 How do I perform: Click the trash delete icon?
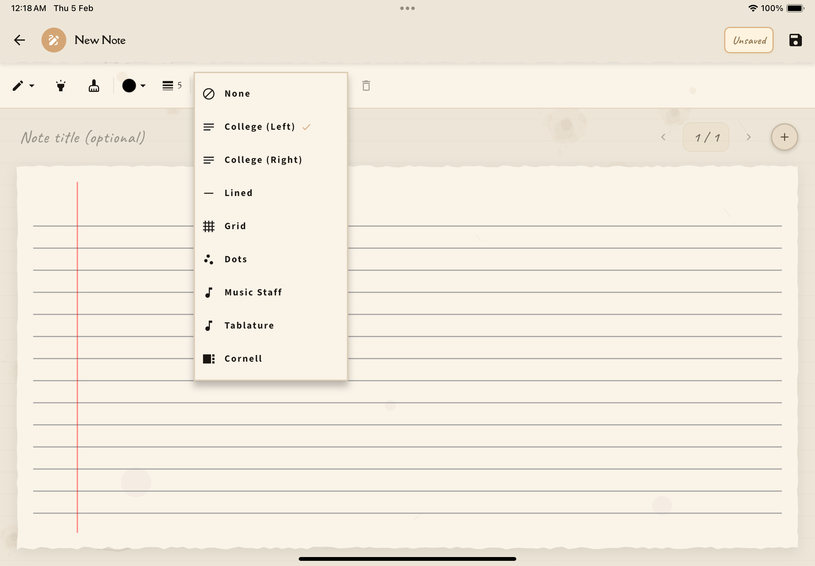pyautogui.click(x=366, y=86)
